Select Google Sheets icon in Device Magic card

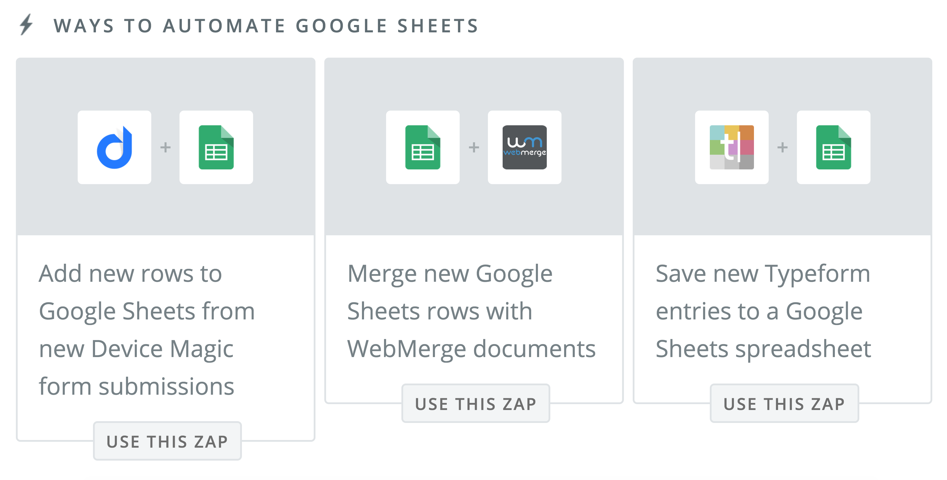point(216,147)
